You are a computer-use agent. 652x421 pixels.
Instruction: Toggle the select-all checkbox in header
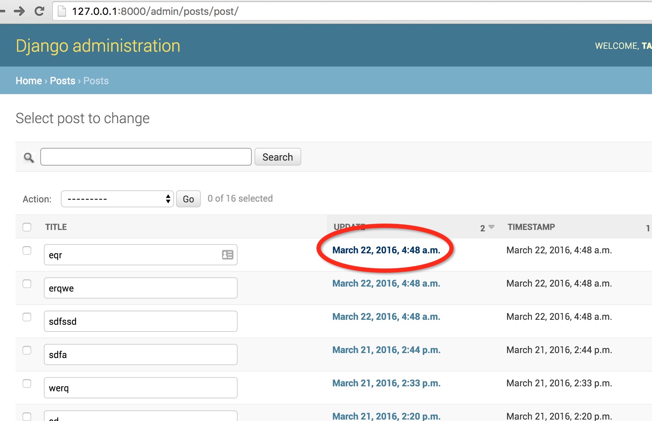pyautogui.click(x=27, y=227)
